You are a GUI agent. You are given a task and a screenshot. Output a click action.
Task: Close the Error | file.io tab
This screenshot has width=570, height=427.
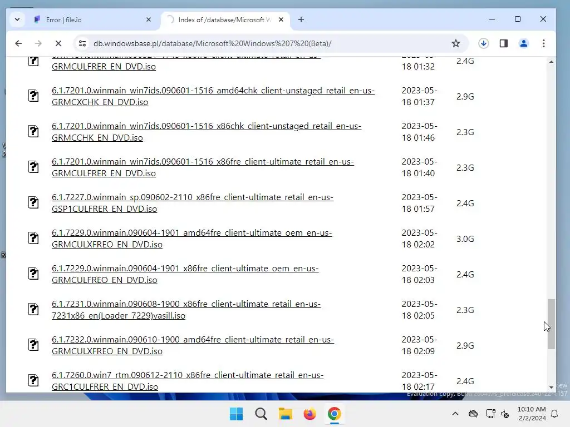pyautogui.click(x=148, y=19)
